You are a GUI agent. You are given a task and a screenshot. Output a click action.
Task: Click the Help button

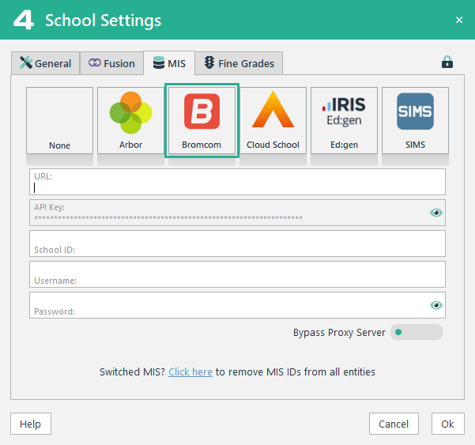click(31, 424)
